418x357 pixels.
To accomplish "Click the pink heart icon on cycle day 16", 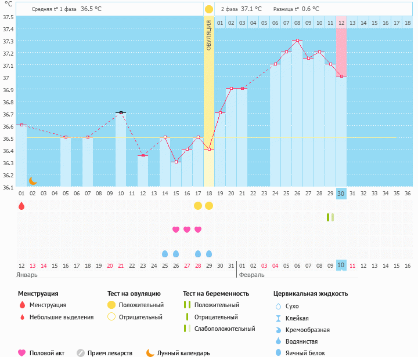I will pyautogui.click(x=187, y=230).
